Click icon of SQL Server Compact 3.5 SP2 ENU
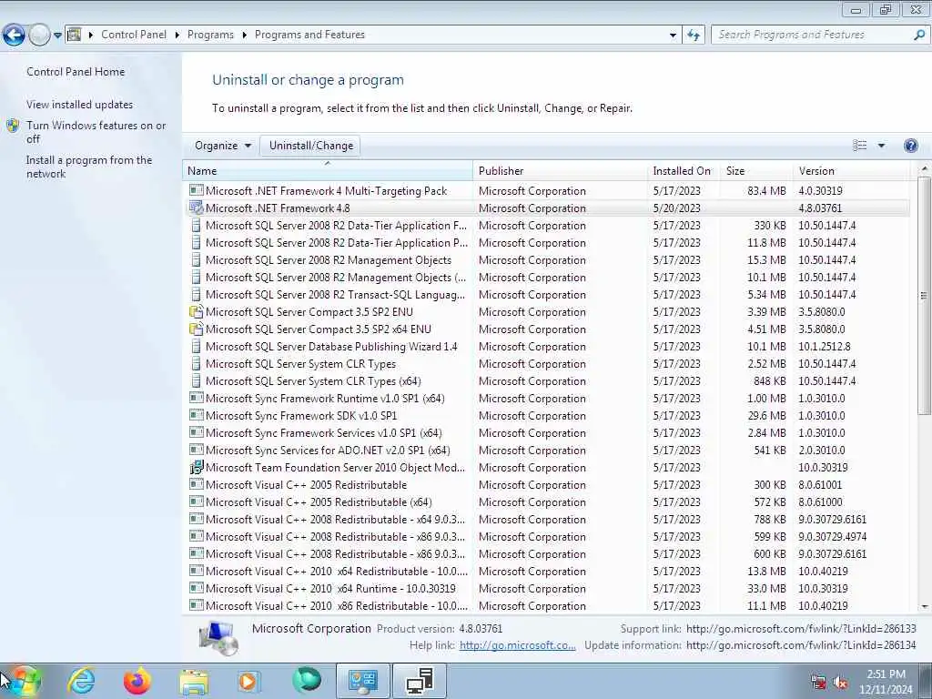Viewport: 932px width, 699px height. point(197,311)
